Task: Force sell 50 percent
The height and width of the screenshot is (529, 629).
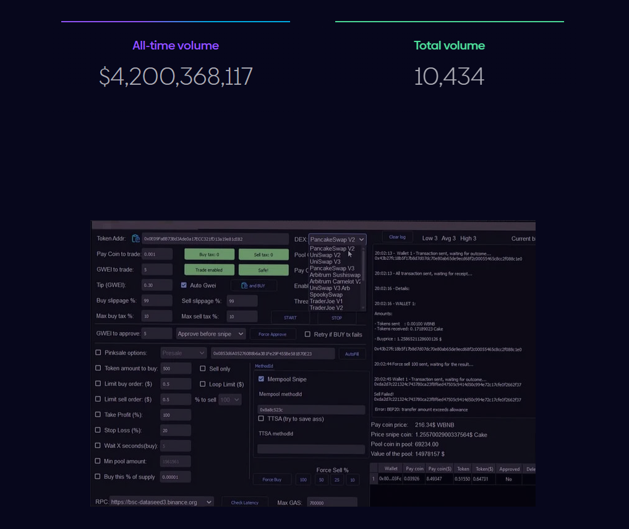Action: (x=322, y=480)
